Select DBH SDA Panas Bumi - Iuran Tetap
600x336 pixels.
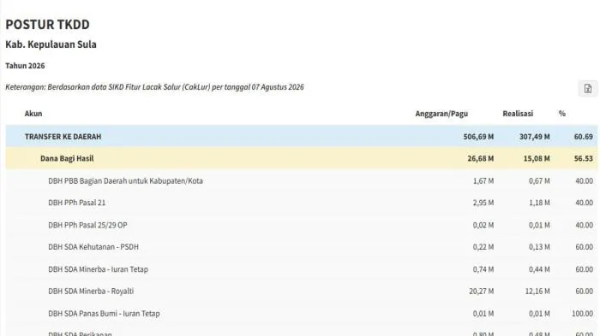tap(302, 314)
